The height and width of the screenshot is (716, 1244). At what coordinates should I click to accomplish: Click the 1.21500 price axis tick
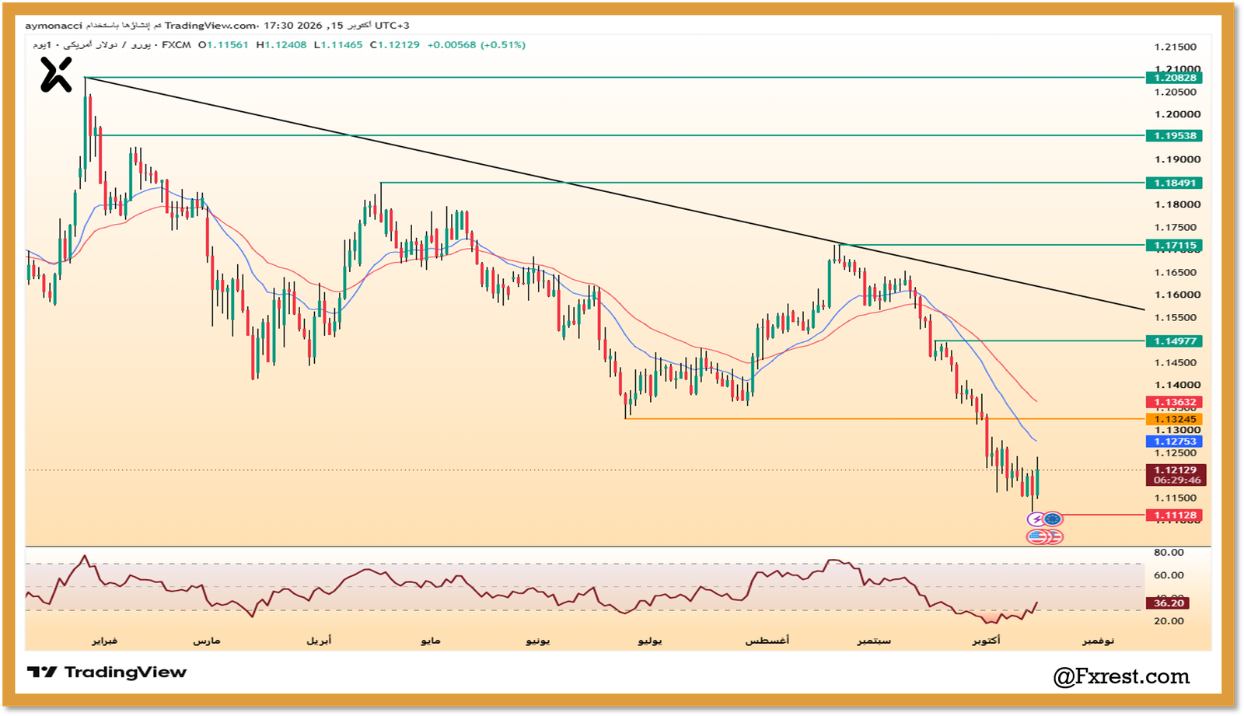point(1176,47)
